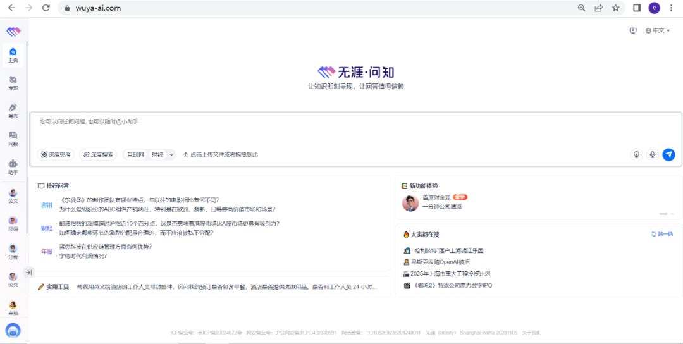Refresh trending searches with 换一换
Viewport: 683px width, 344px height.
click(662, 234)
